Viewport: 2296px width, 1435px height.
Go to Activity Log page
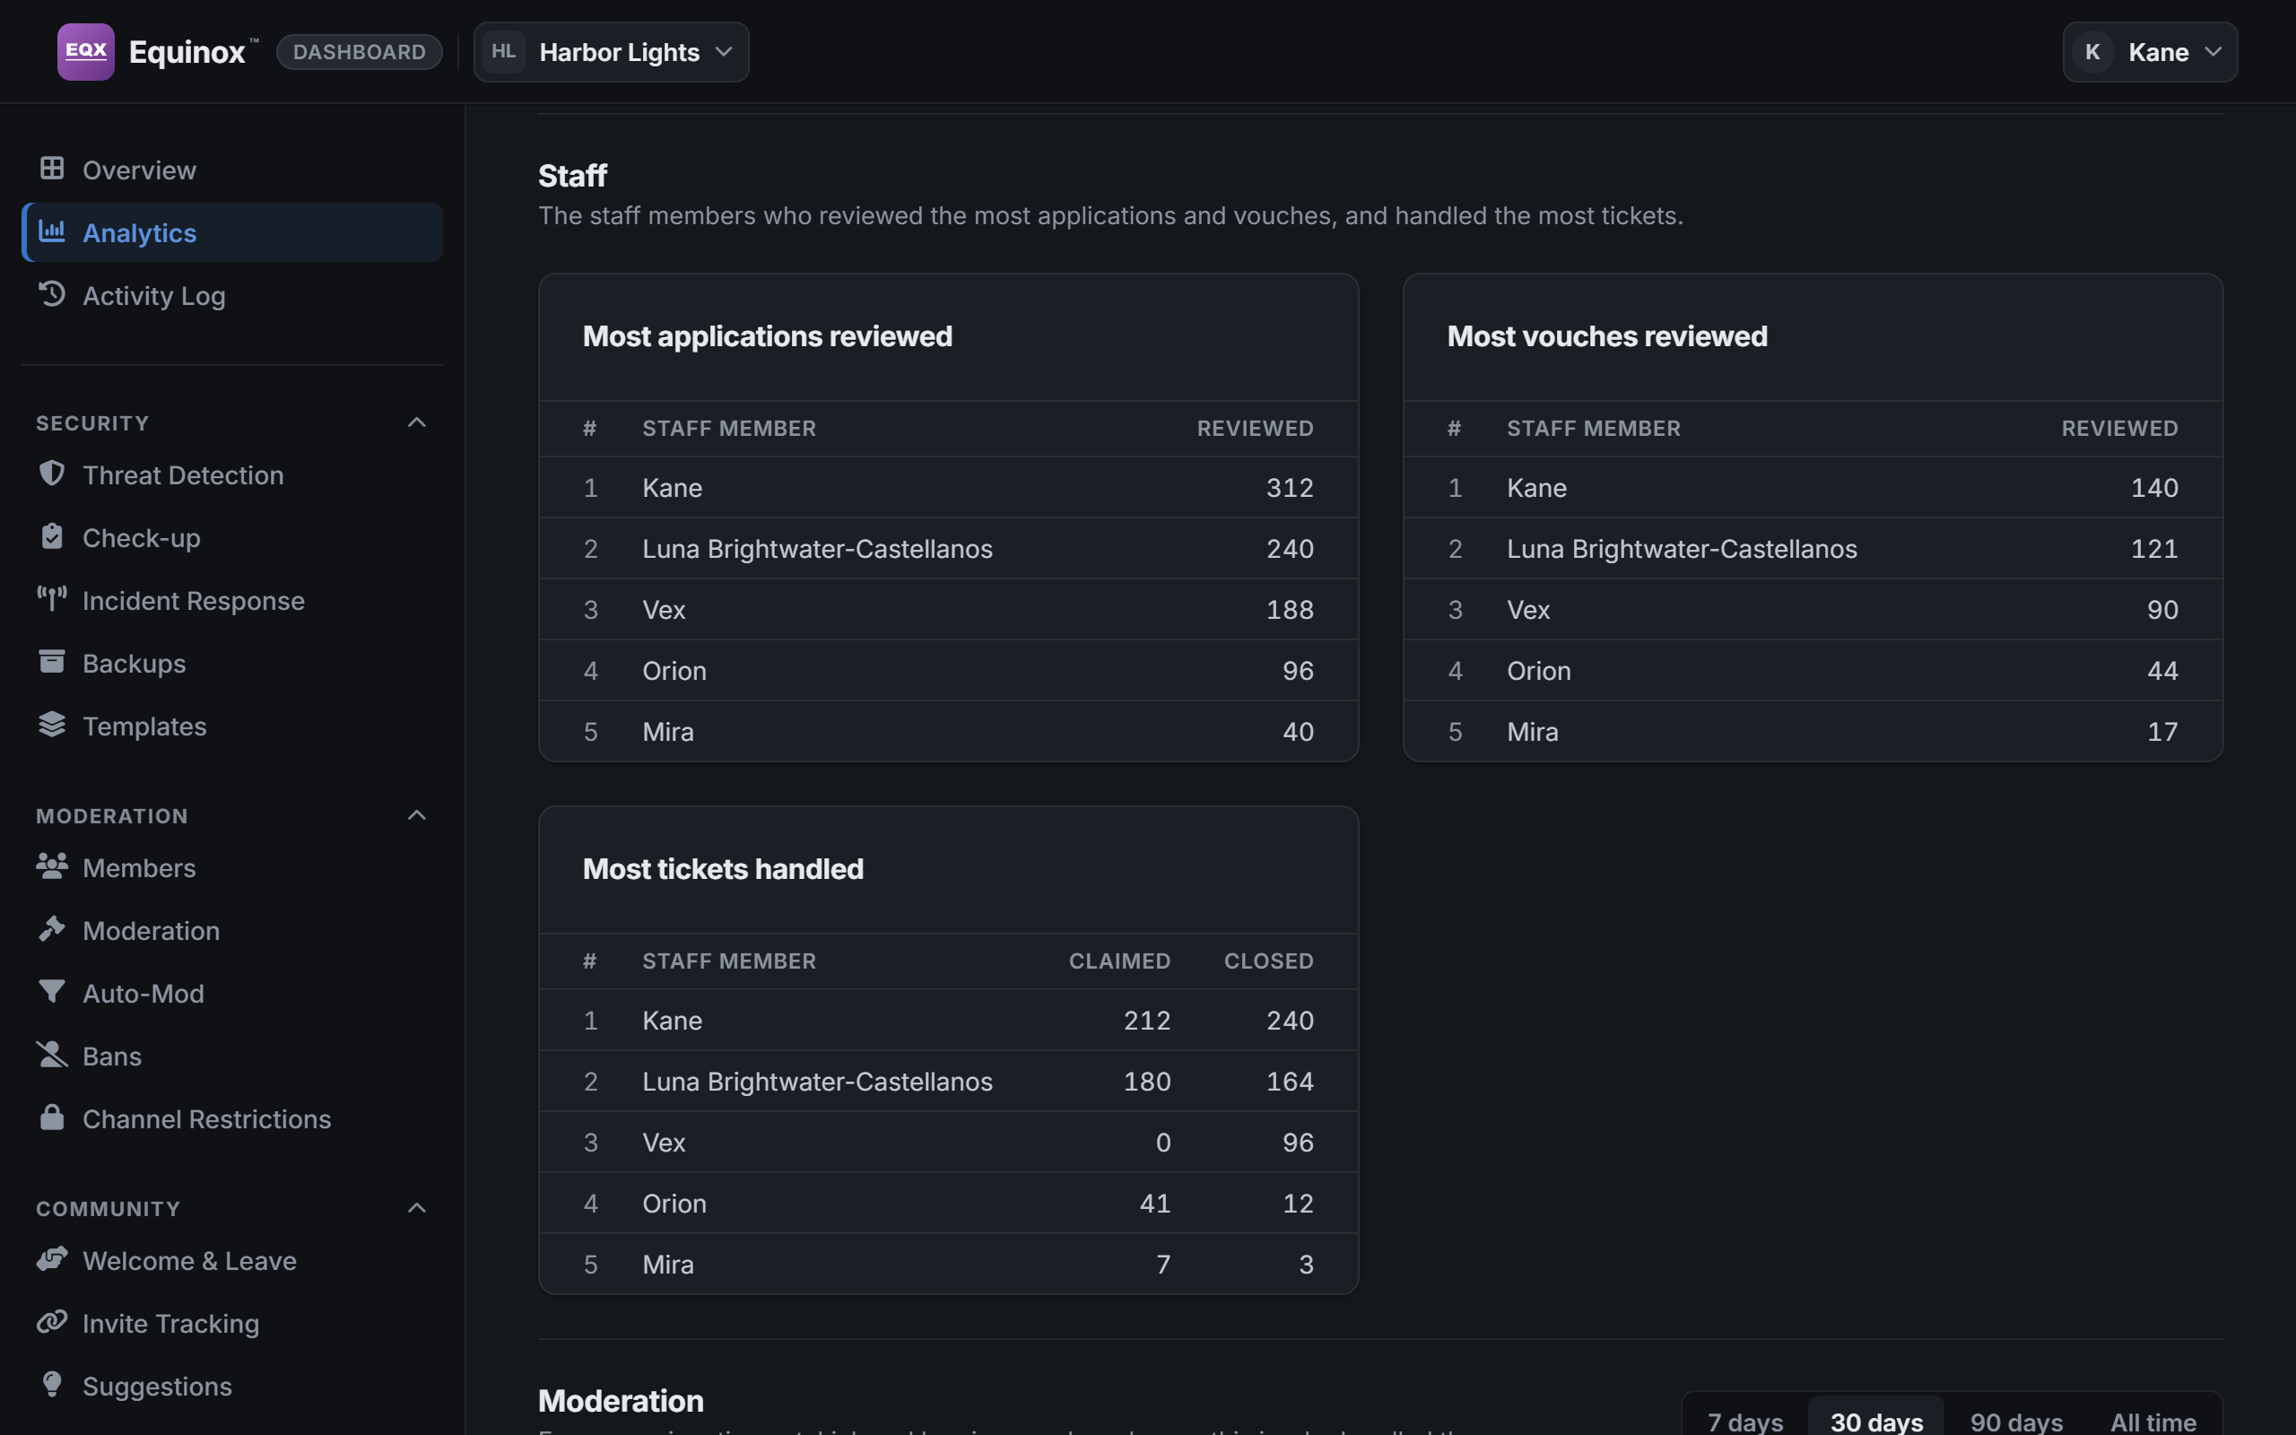(x=232, y=295)
